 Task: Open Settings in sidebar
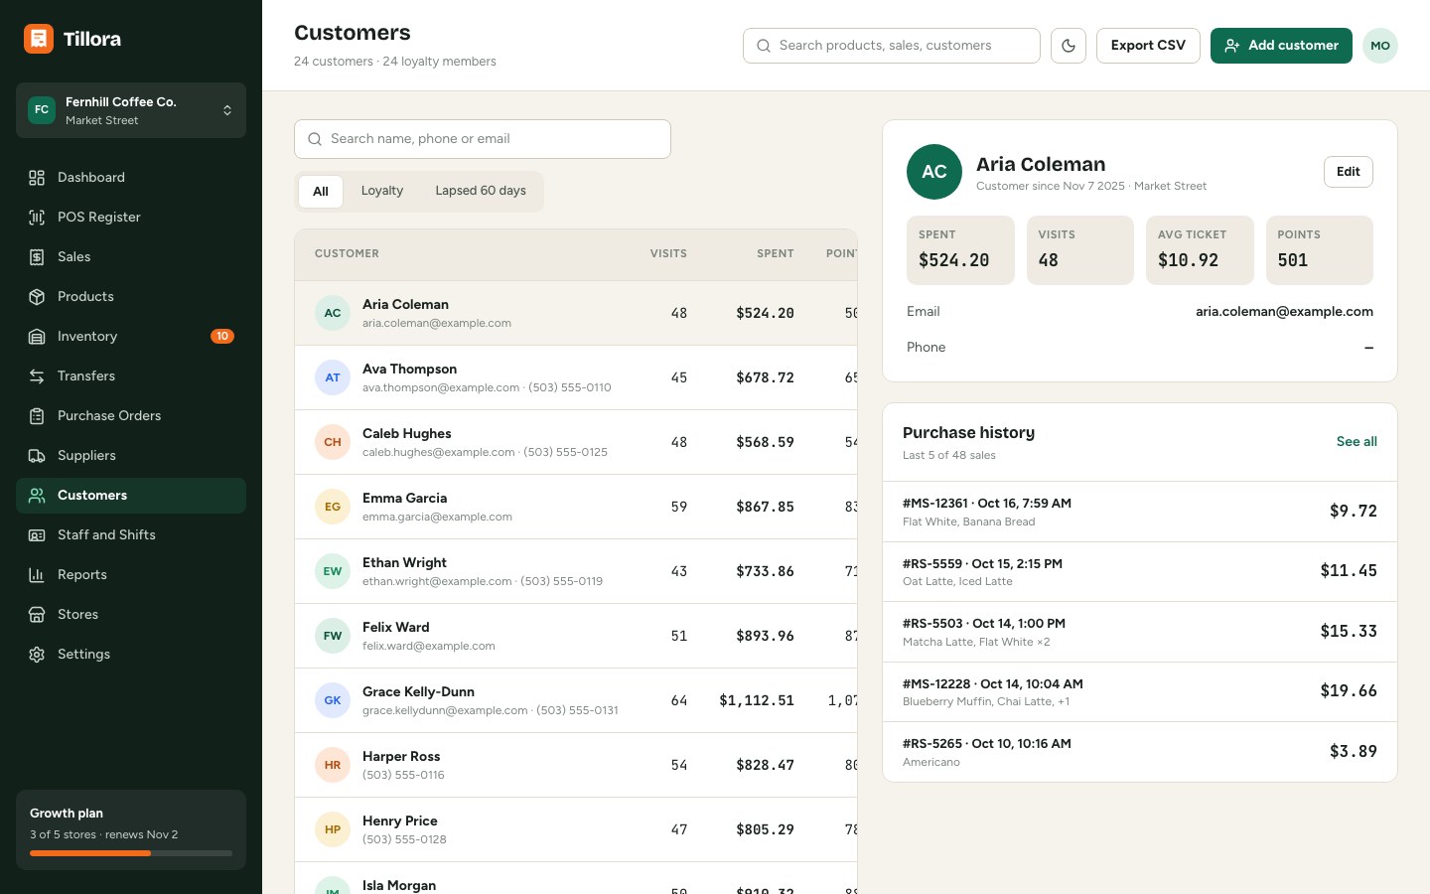131,655
